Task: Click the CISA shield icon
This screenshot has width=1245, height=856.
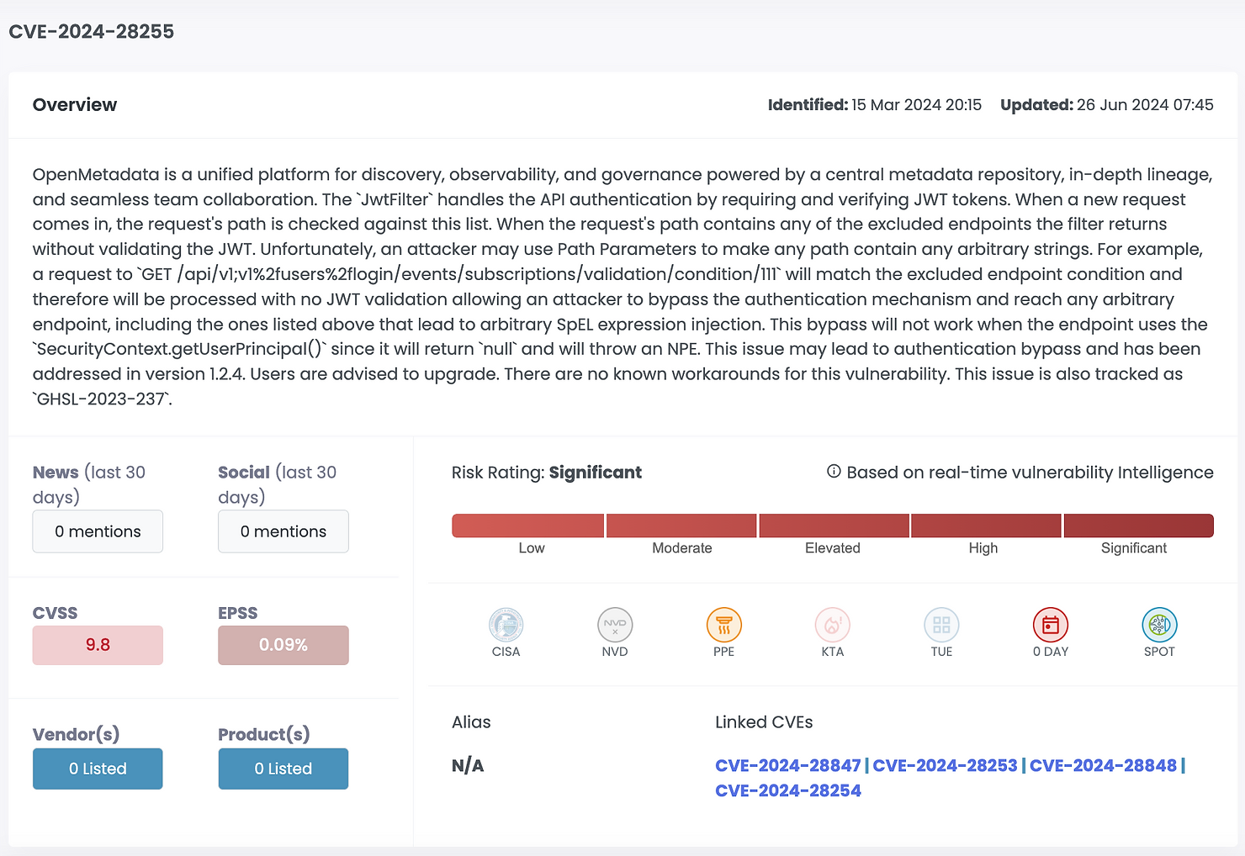Action: click(506, 625)
